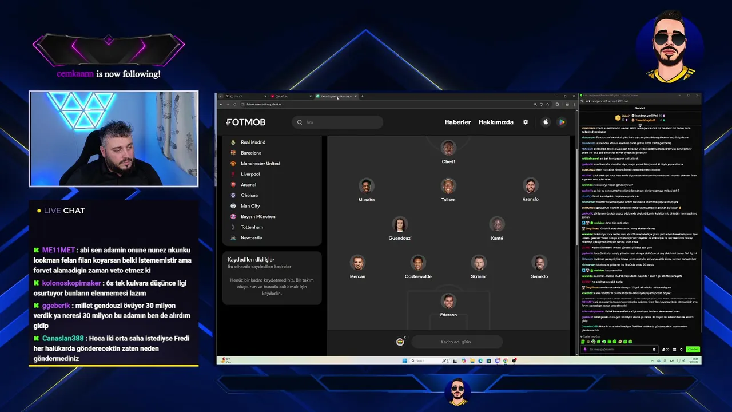
Task: Open the Hakkımızda menu item
Action: [x=496, y=122]
